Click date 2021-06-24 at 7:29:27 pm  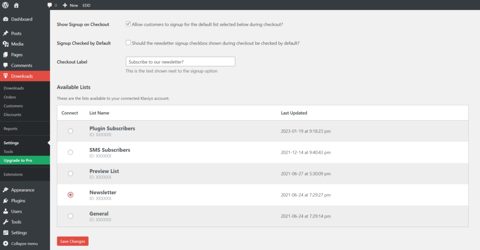click(x=306, y=195)
